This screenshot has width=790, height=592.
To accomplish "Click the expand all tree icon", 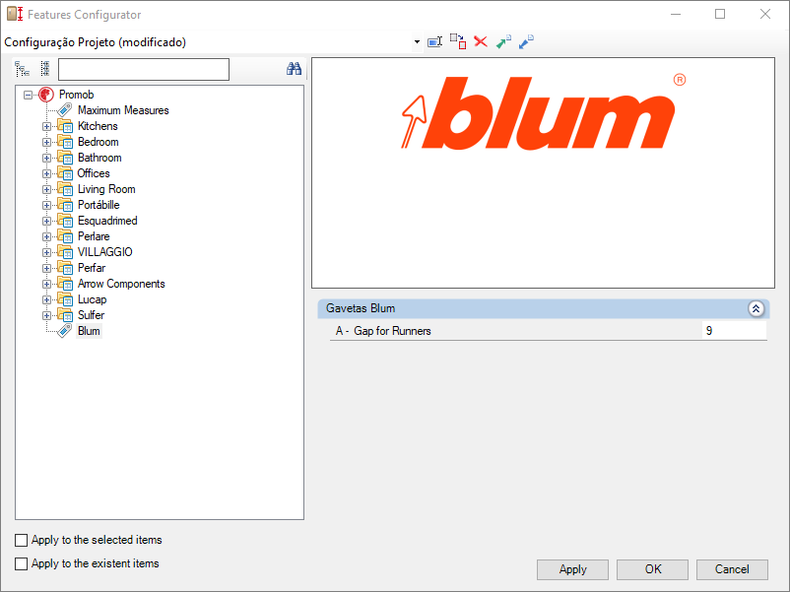I will pyautogui.click(x=23, y=69).
